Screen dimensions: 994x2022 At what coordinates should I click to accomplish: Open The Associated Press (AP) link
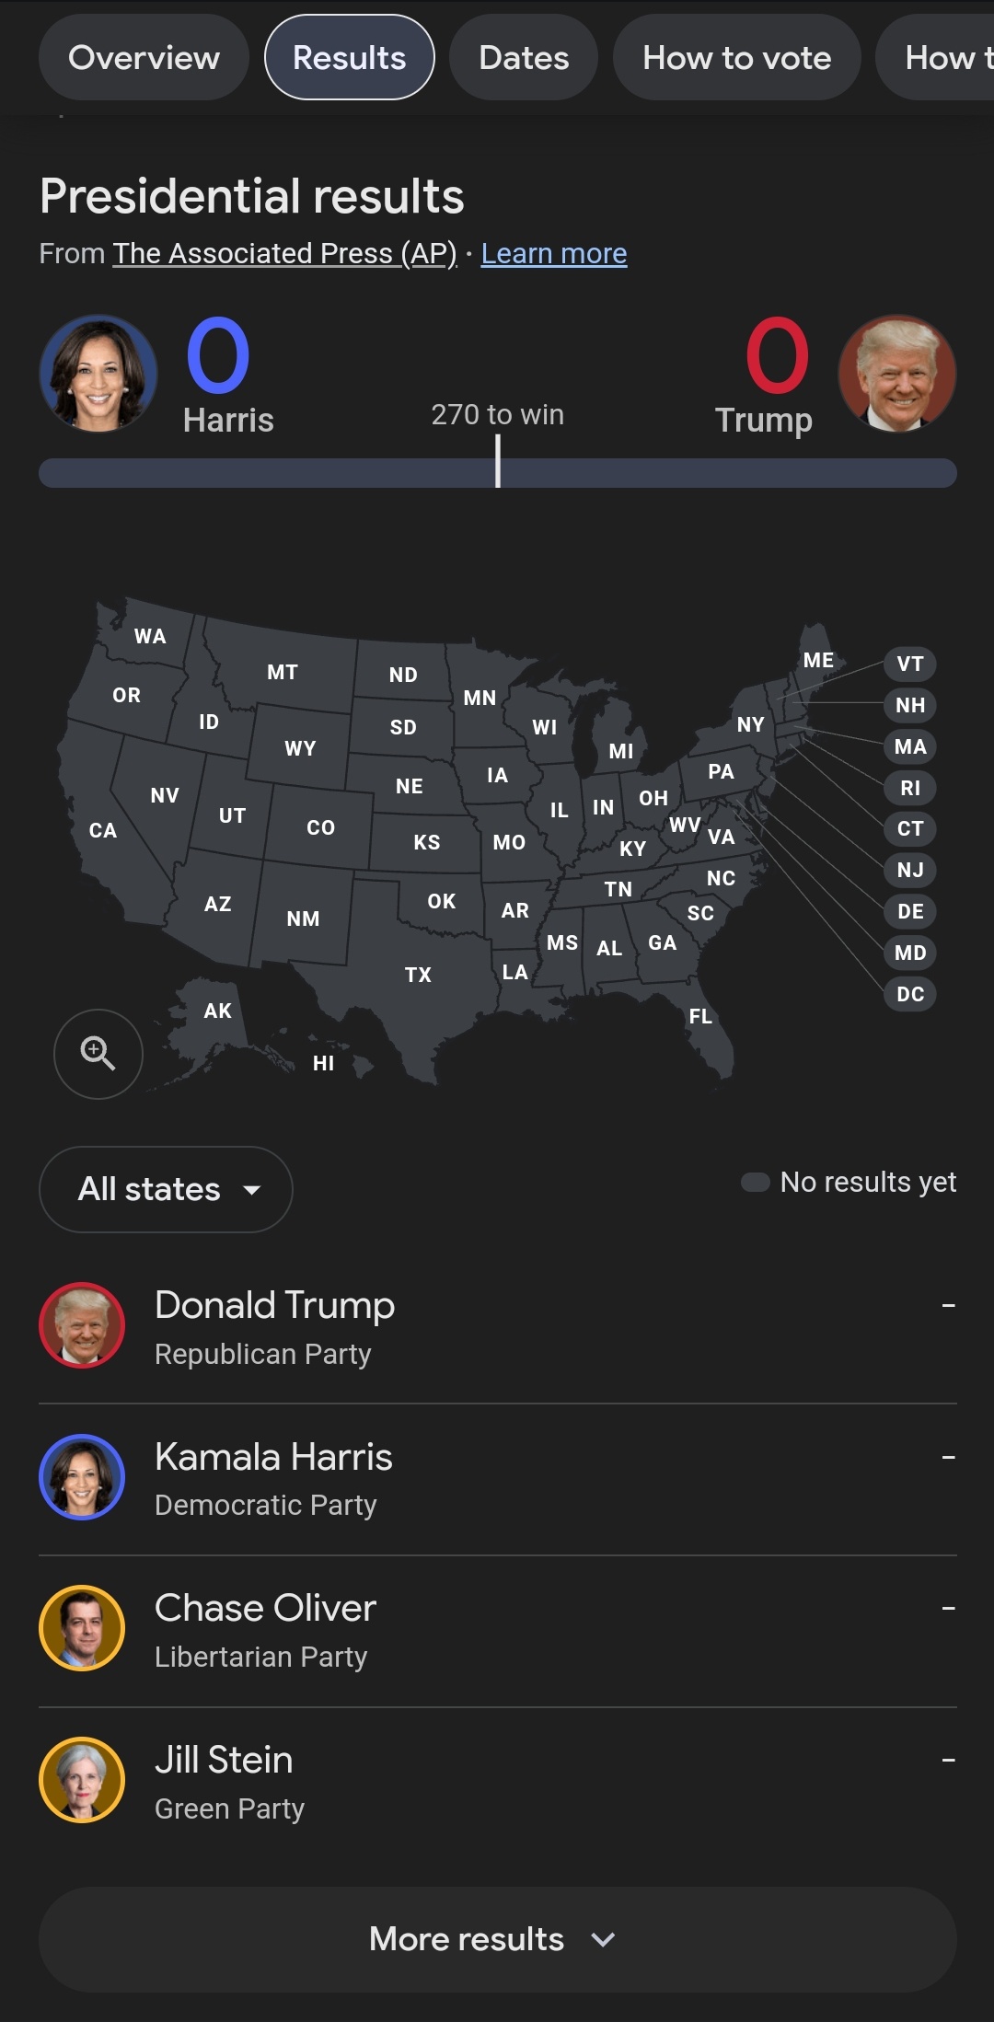tap(285, 253)
